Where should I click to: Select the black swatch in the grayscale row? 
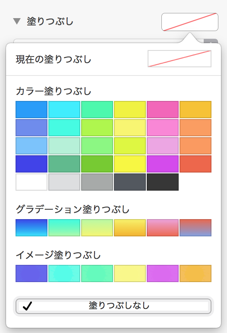click(163, 182)
